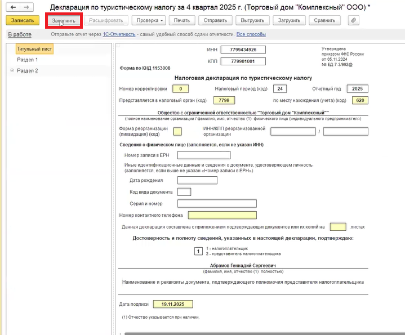
Task: Open the В работе status dropdown
Action: [20, 34]
